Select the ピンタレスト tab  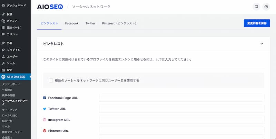49,23
